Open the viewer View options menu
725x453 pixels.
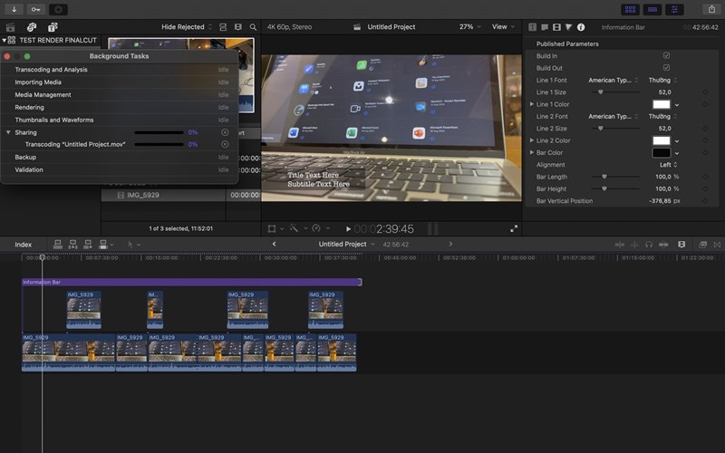(503, 27)
